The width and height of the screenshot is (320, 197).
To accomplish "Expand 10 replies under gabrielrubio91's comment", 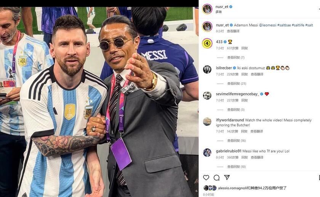I will (x=237, y=167).
